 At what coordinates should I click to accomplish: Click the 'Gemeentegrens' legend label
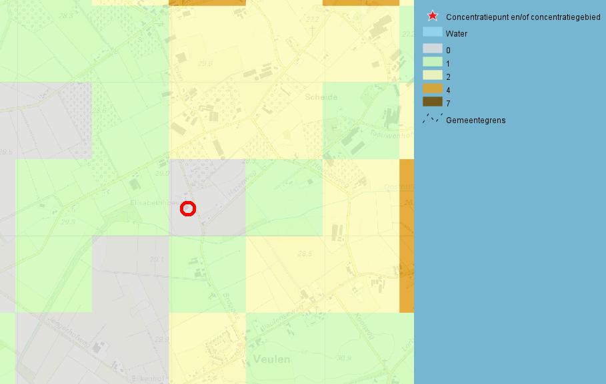[476, 120]
